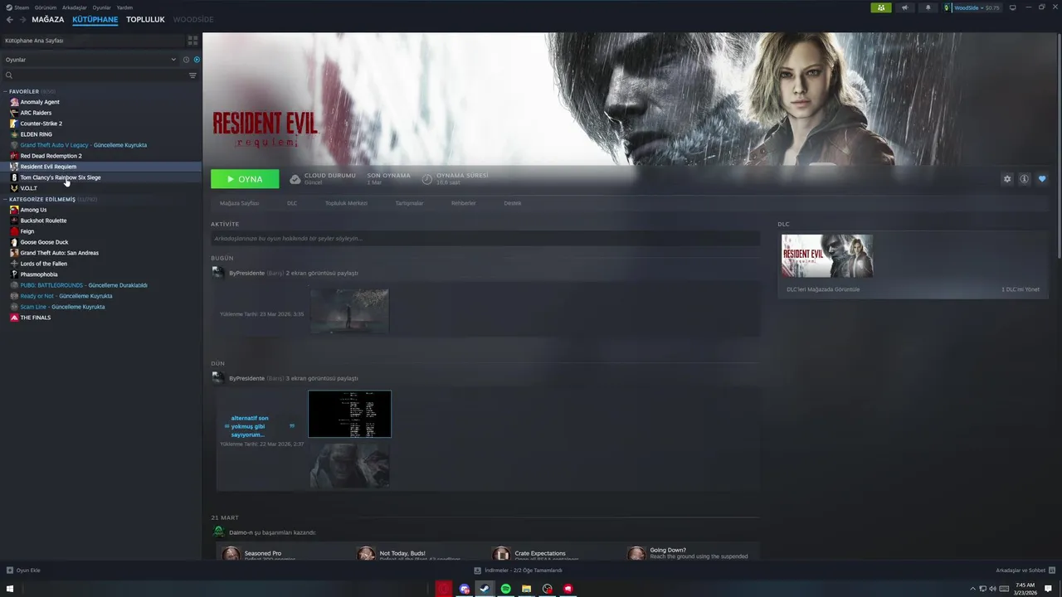Open the Oyunlar menu in the menu bar
Viewport: 1062px width, 597px height.
click(x=102, y=7)
